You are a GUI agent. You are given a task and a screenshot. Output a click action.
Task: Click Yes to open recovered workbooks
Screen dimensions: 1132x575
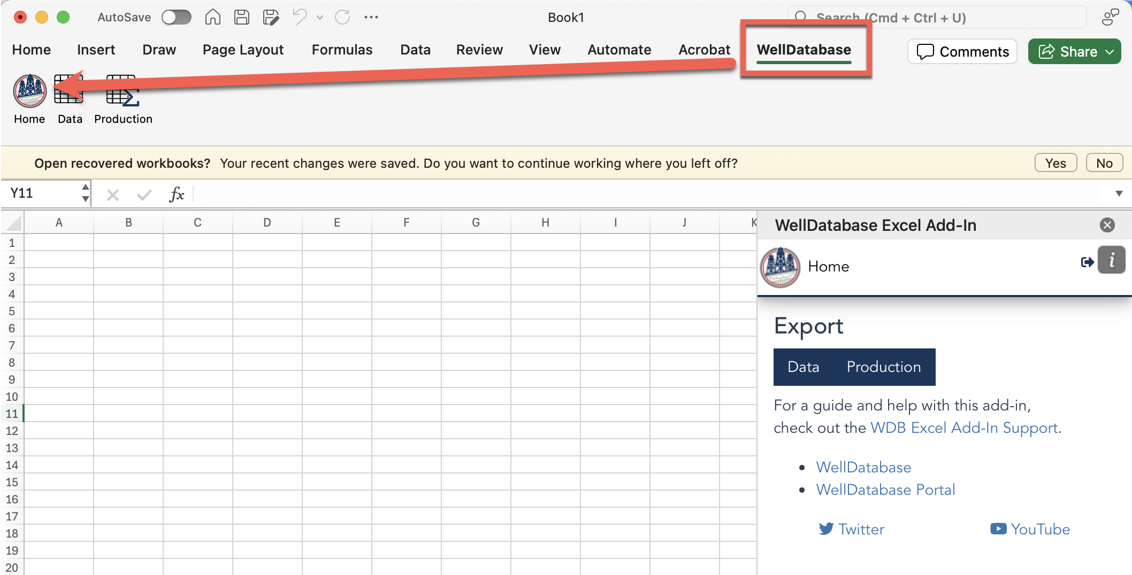[x=1055, y=163]
